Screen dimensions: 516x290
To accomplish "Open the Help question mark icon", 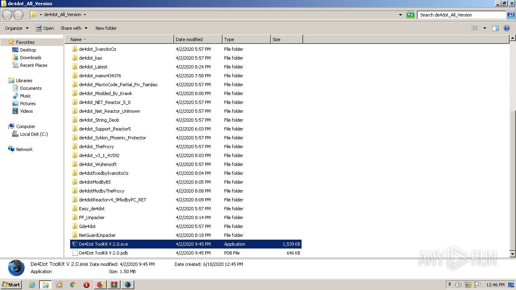I will [x=507, y=28].
